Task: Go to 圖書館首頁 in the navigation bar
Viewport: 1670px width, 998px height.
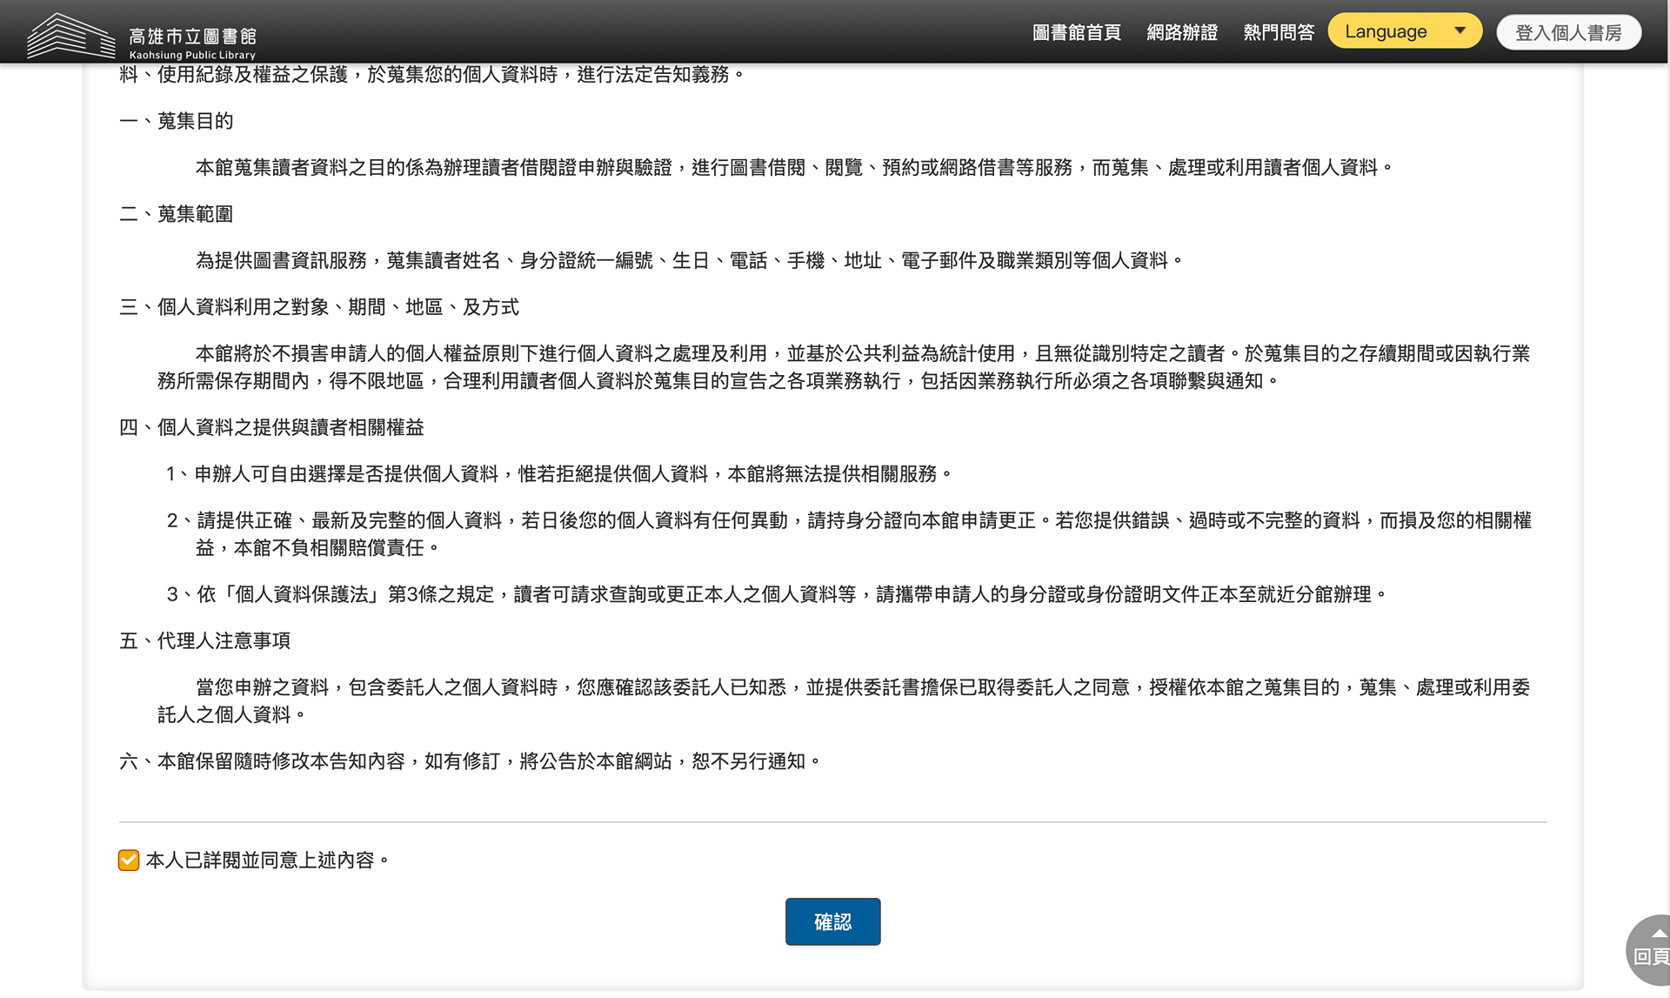Action: (x=1076, y=32)
